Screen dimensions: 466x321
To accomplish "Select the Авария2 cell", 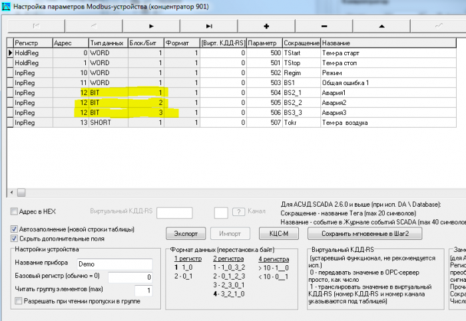I will (x=388, y=102).
